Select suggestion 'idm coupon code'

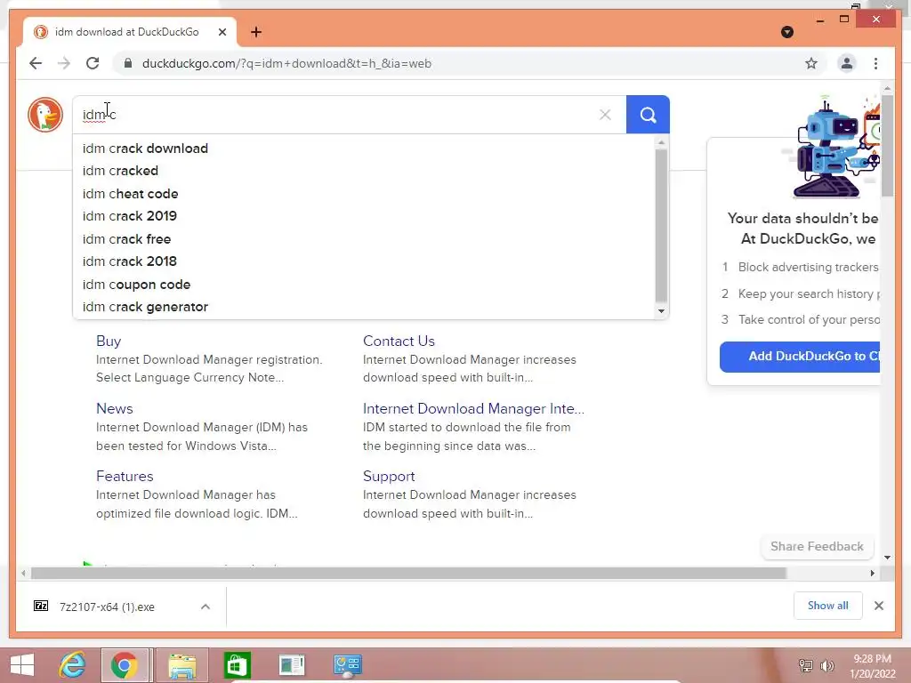click(x=364, y=284)
